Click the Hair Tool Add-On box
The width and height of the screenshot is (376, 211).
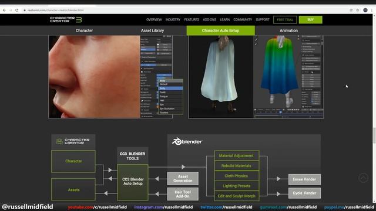point(183,194)
